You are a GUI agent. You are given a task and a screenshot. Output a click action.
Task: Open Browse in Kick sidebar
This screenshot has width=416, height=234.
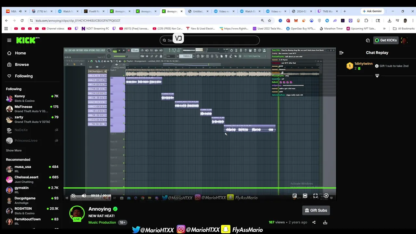coord(22,64)
